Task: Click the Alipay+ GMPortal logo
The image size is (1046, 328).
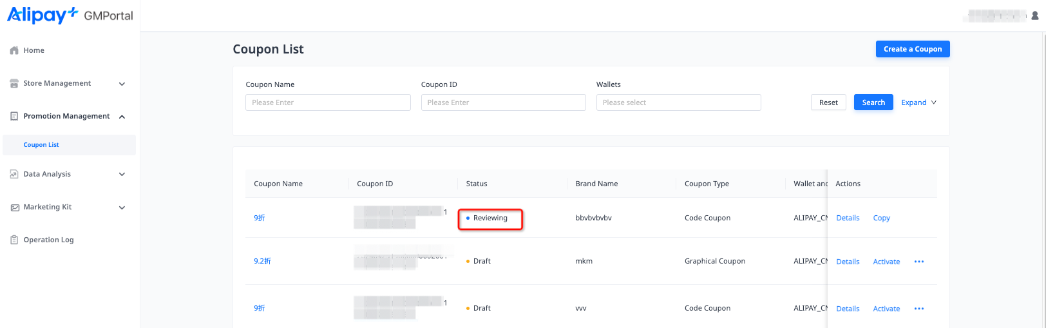Action: pyautogui.click(x=70, y=15)
